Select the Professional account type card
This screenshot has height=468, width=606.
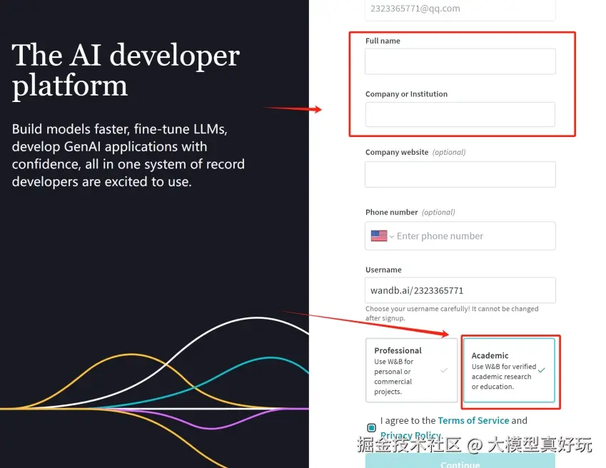tap(411, 370)
